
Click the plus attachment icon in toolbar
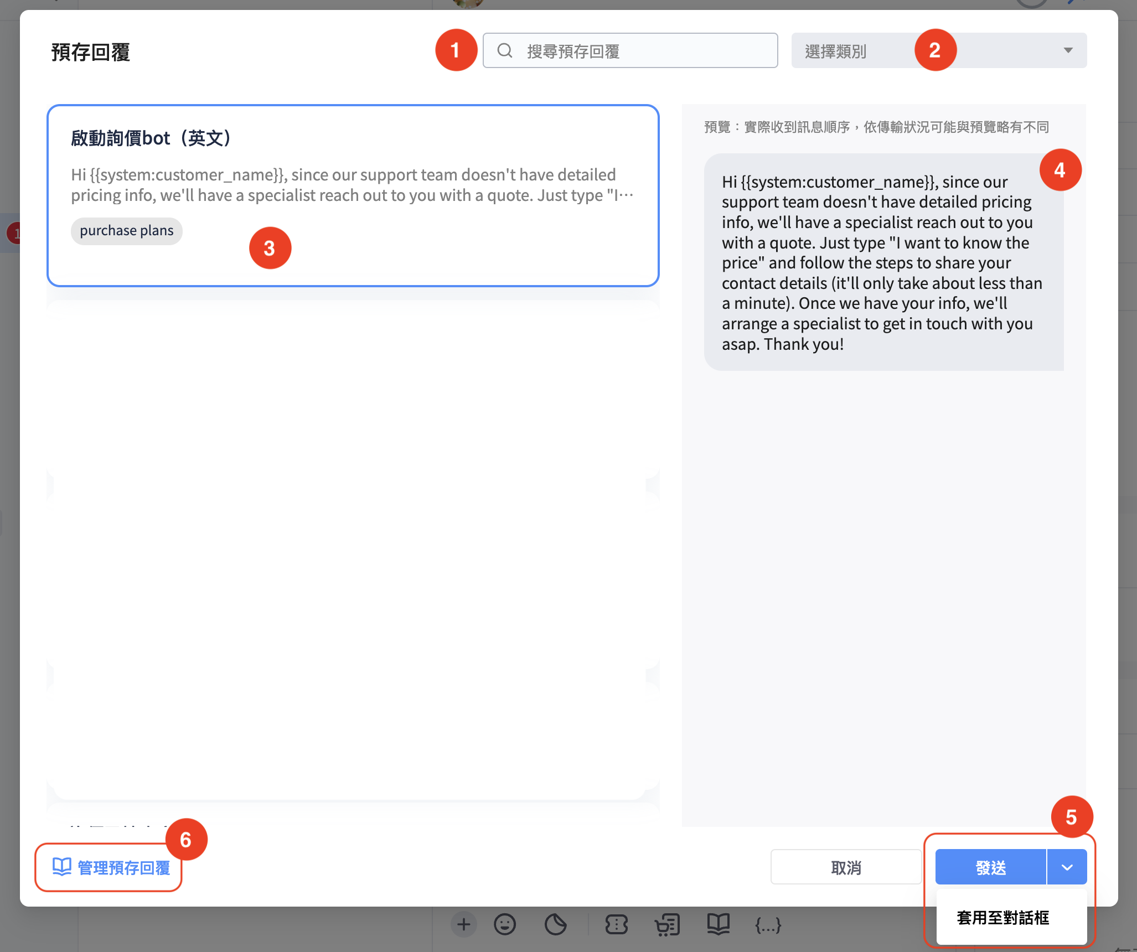coord(464,924)
